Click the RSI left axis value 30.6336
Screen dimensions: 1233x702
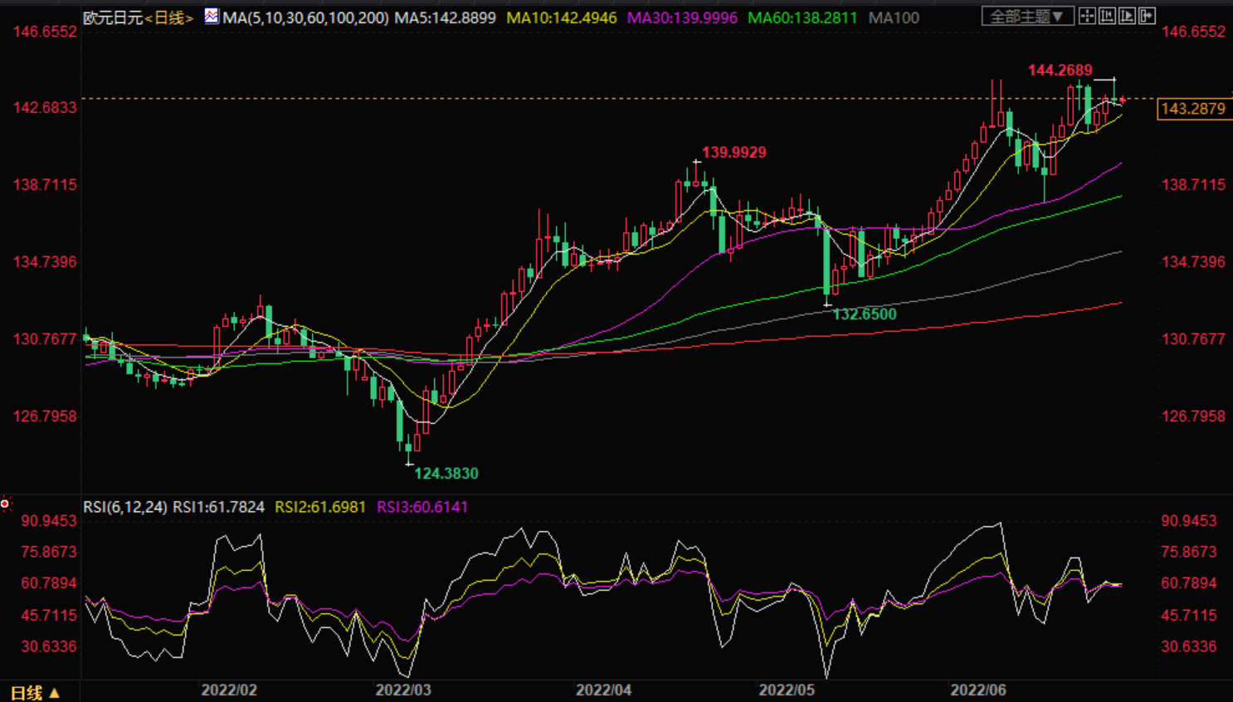pos(49,646)
